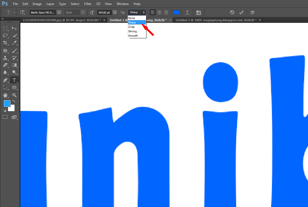Image resolution: width=308 pixels, height=207 pixels.
Task: Open the Character and Paragraph panels
Action: tap(199, 12)
